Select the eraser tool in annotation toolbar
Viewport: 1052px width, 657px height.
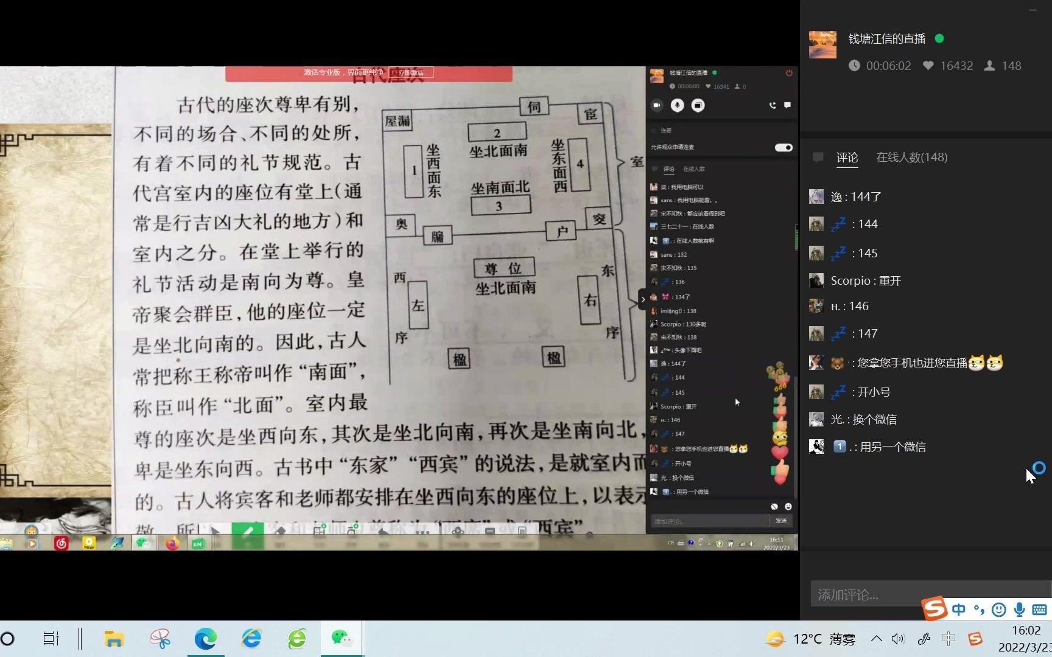[280, 530]
